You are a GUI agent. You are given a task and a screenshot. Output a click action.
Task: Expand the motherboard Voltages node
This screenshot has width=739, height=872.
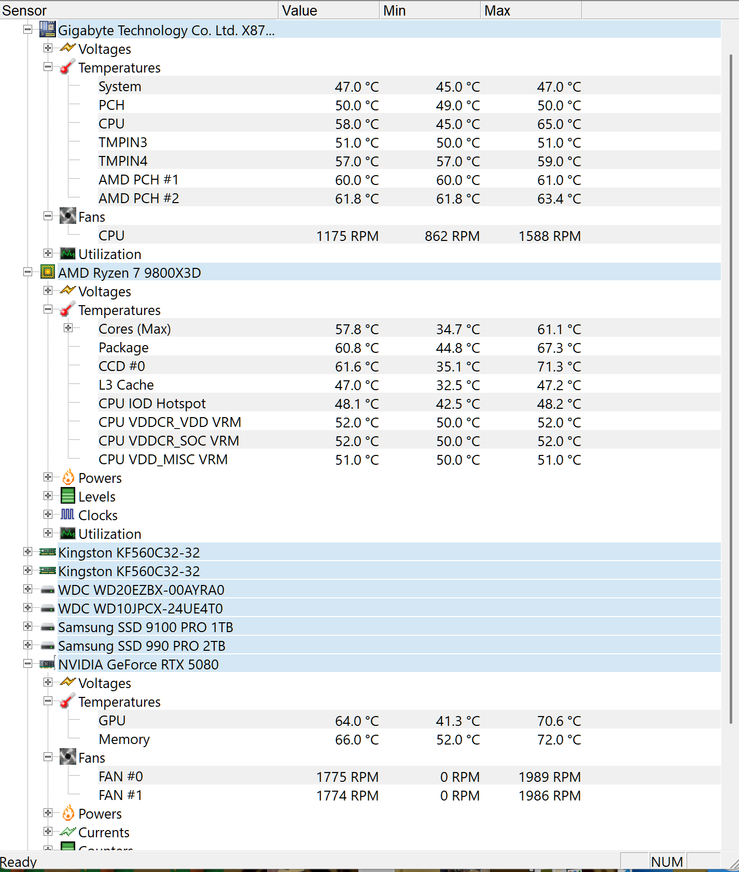click(x=48, y=48)
